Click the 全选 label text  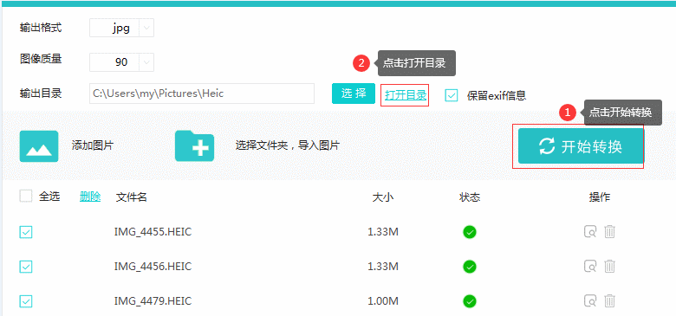49,197
